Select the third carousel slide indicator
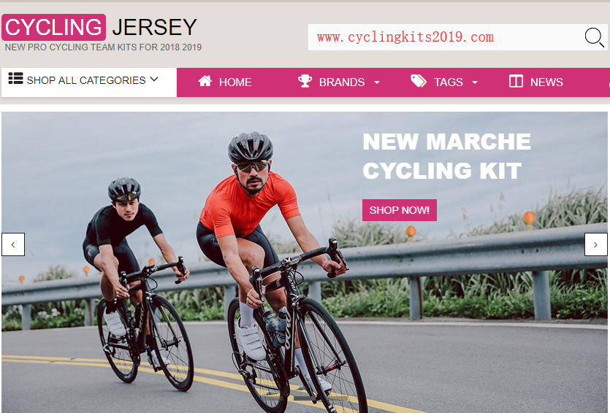610x413 pixels. point(338,398)
